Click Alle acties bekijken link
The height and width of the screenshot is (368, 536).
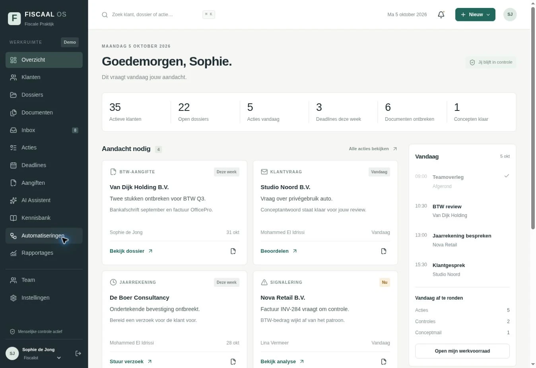(373, 149)
